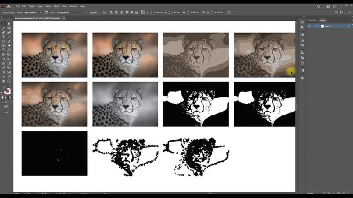Click the search magnifier icon top right
The height and width of the screenshot is (198, 353).
(319, 7)
